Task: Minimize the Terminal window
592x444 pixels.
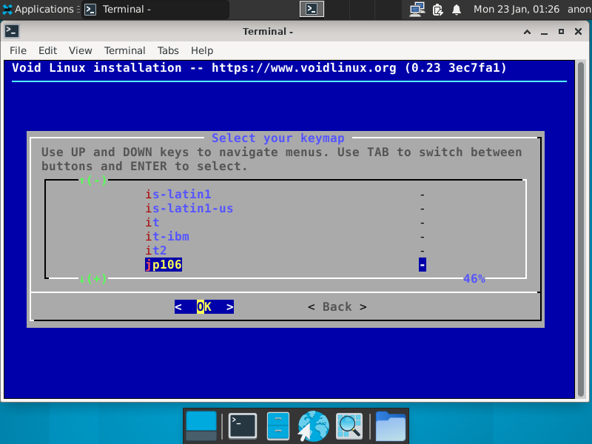Action: (x=544, y=32)
